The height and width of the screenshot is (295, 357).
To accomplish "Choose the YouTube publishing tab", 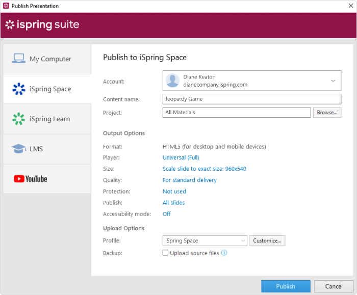I will click(47, 179).
